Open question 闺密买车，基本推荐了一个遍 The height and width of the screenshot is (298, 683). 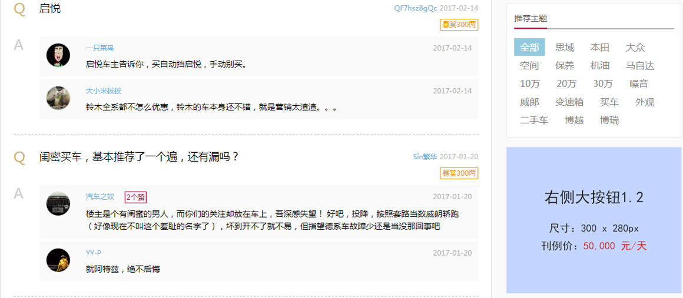click(x=139, y=157)
